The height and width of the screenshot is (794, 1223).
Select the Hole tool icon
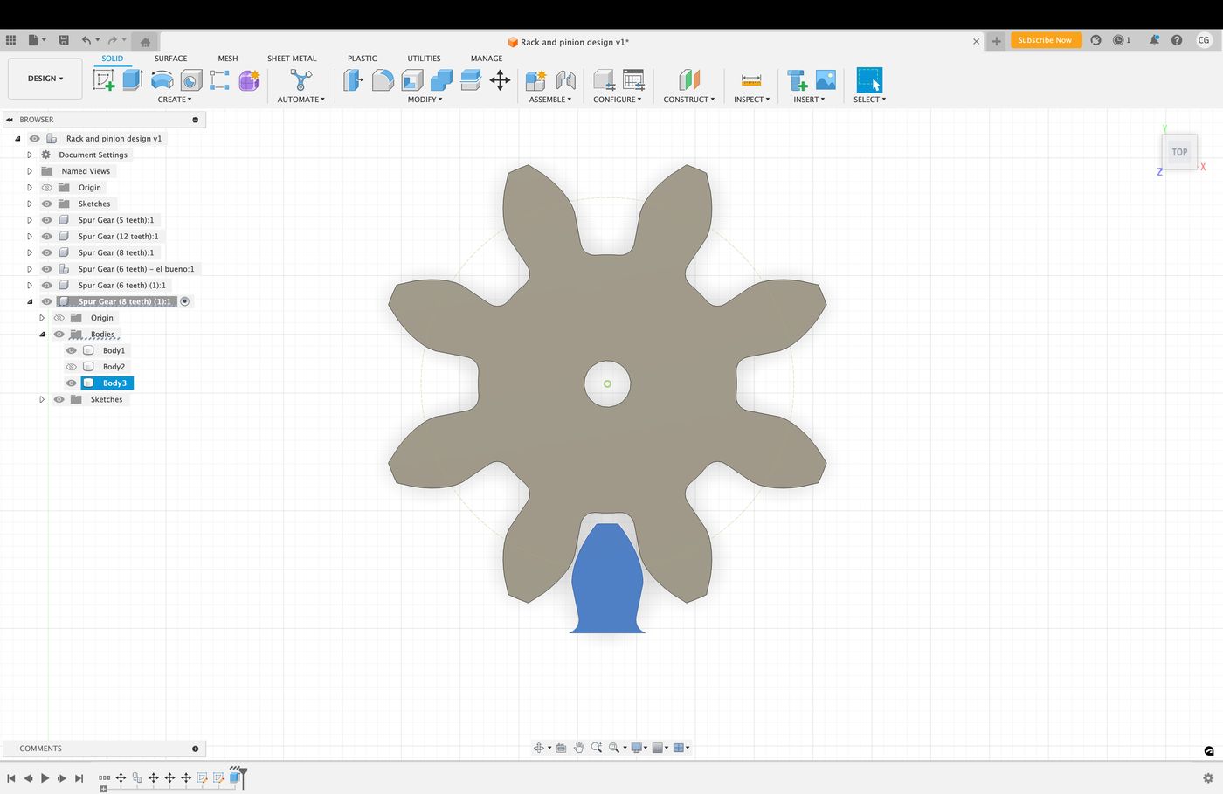pyautogui.click(x=190, y=80)
